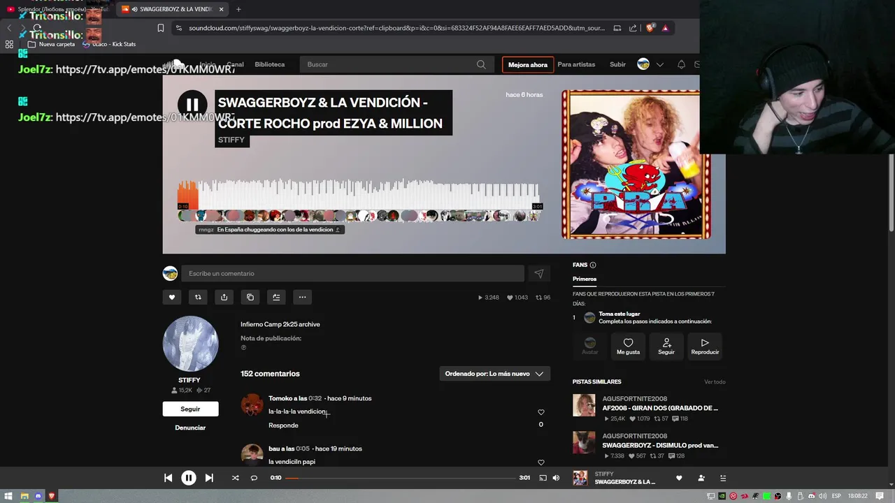Click the track waveform to seek

coord(360,195)
